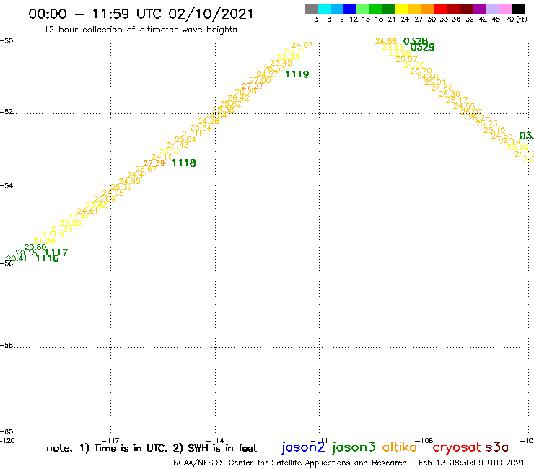Select the s3a satellite label
This screenshot has height=469, width=534.
coord(497,447)
